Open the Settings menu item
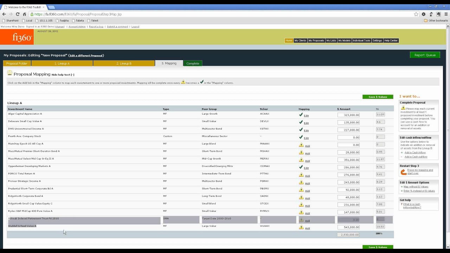Viewport: 450px width, 253px height. [x=377, y=40]
